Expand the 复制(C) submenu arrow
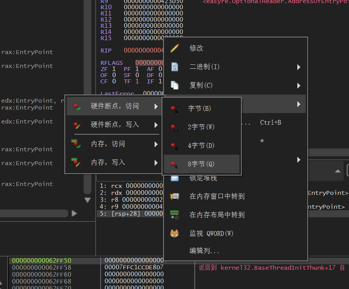 coord(299,86)
